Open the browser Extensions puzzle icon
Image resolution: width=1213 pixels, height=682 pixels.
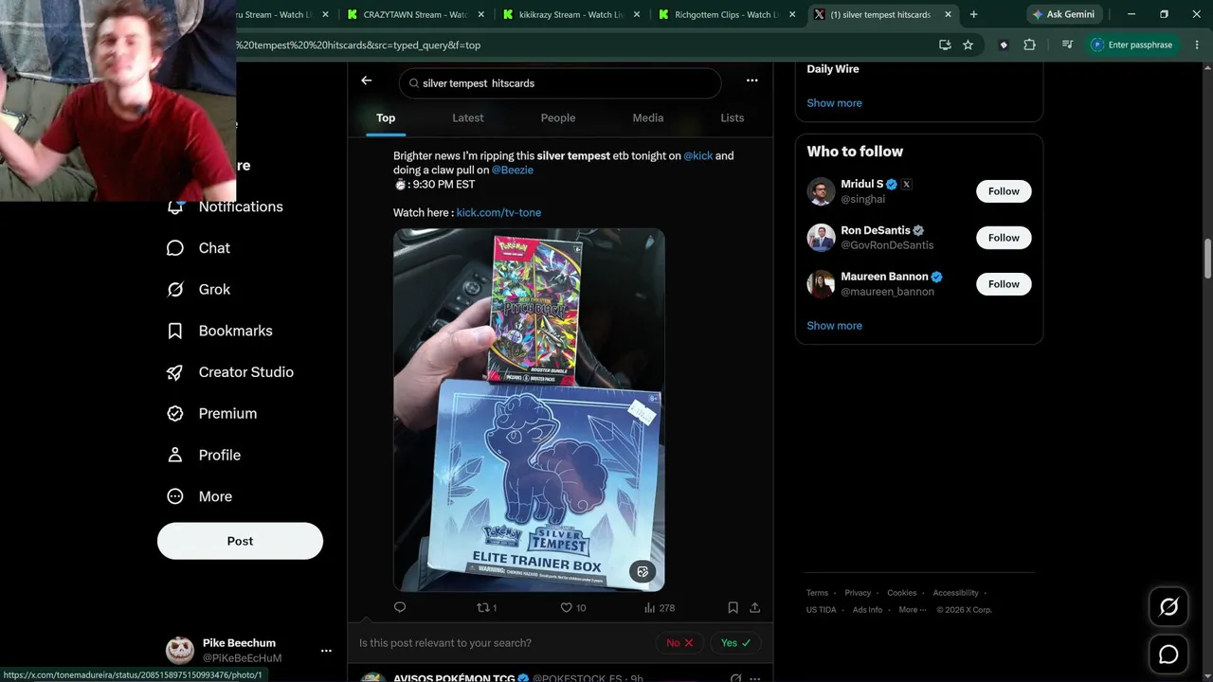coord(1029,45)
